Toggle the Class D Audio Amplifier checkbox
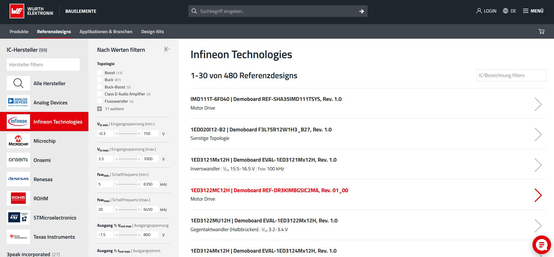Screen dimensions: 554x257 coord(99,94)
